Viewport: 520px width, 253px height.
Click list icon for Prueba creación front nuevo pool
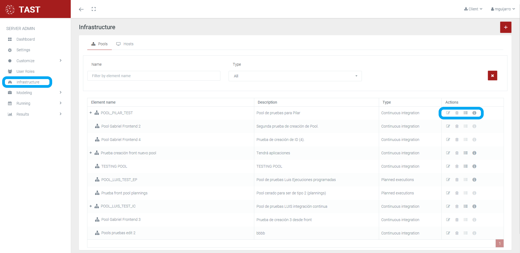coord(465,153)
